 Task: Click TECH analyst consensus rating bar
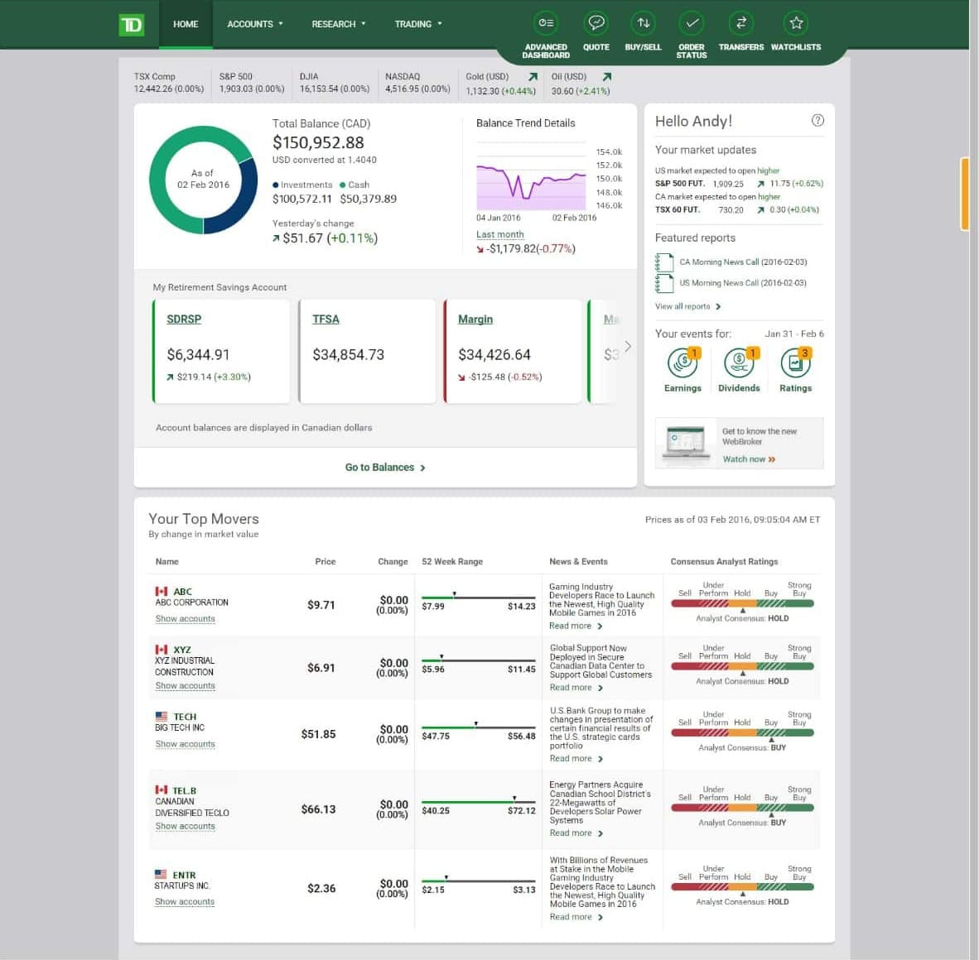point(742,732)
